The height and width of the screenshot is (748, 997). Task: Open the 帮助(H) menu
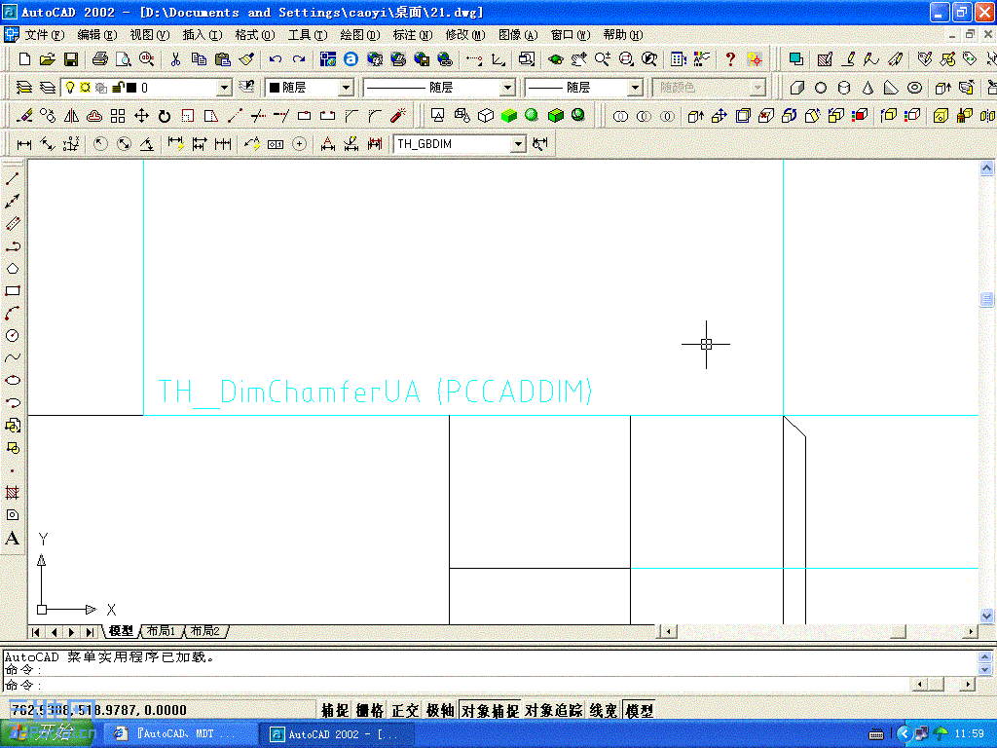(622, 35)
